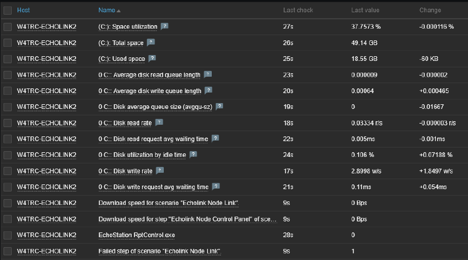Click the 0.106 % last value

tap(363, 155)
